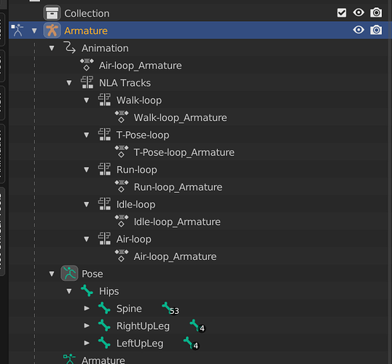Image resolution: width=392 pixels, height=364 pixels.
Task: Click the orange Armature object icon
Action: [x=52, y=31]
